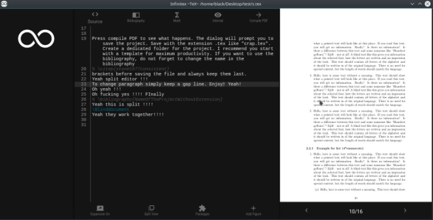433x220 pixels.
Task: Click the commented \citep line 20
Action: coord(131,68)
